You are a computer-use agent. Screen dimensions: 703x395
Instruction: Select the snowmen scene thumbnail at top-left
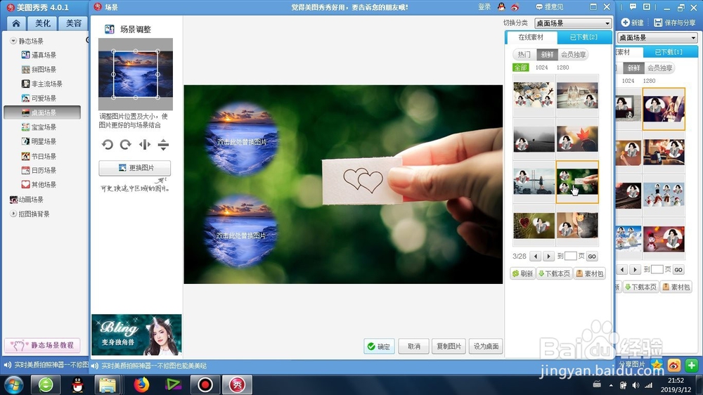click(x=534, y=95)
